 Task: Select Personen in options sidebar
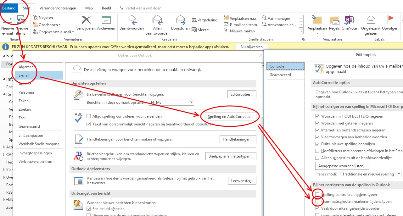coord(39,92)
